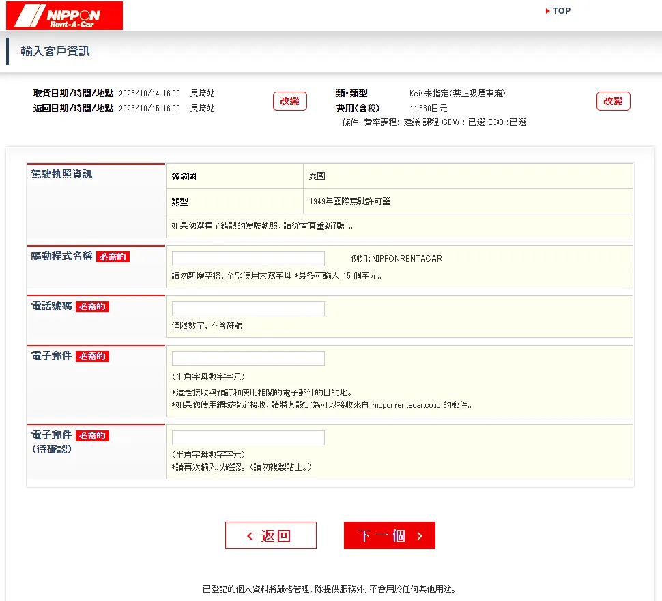Screen dimensions: 662x601
Task: Focus the 電子郵件 input field
Action: click(x=248, y=359)
